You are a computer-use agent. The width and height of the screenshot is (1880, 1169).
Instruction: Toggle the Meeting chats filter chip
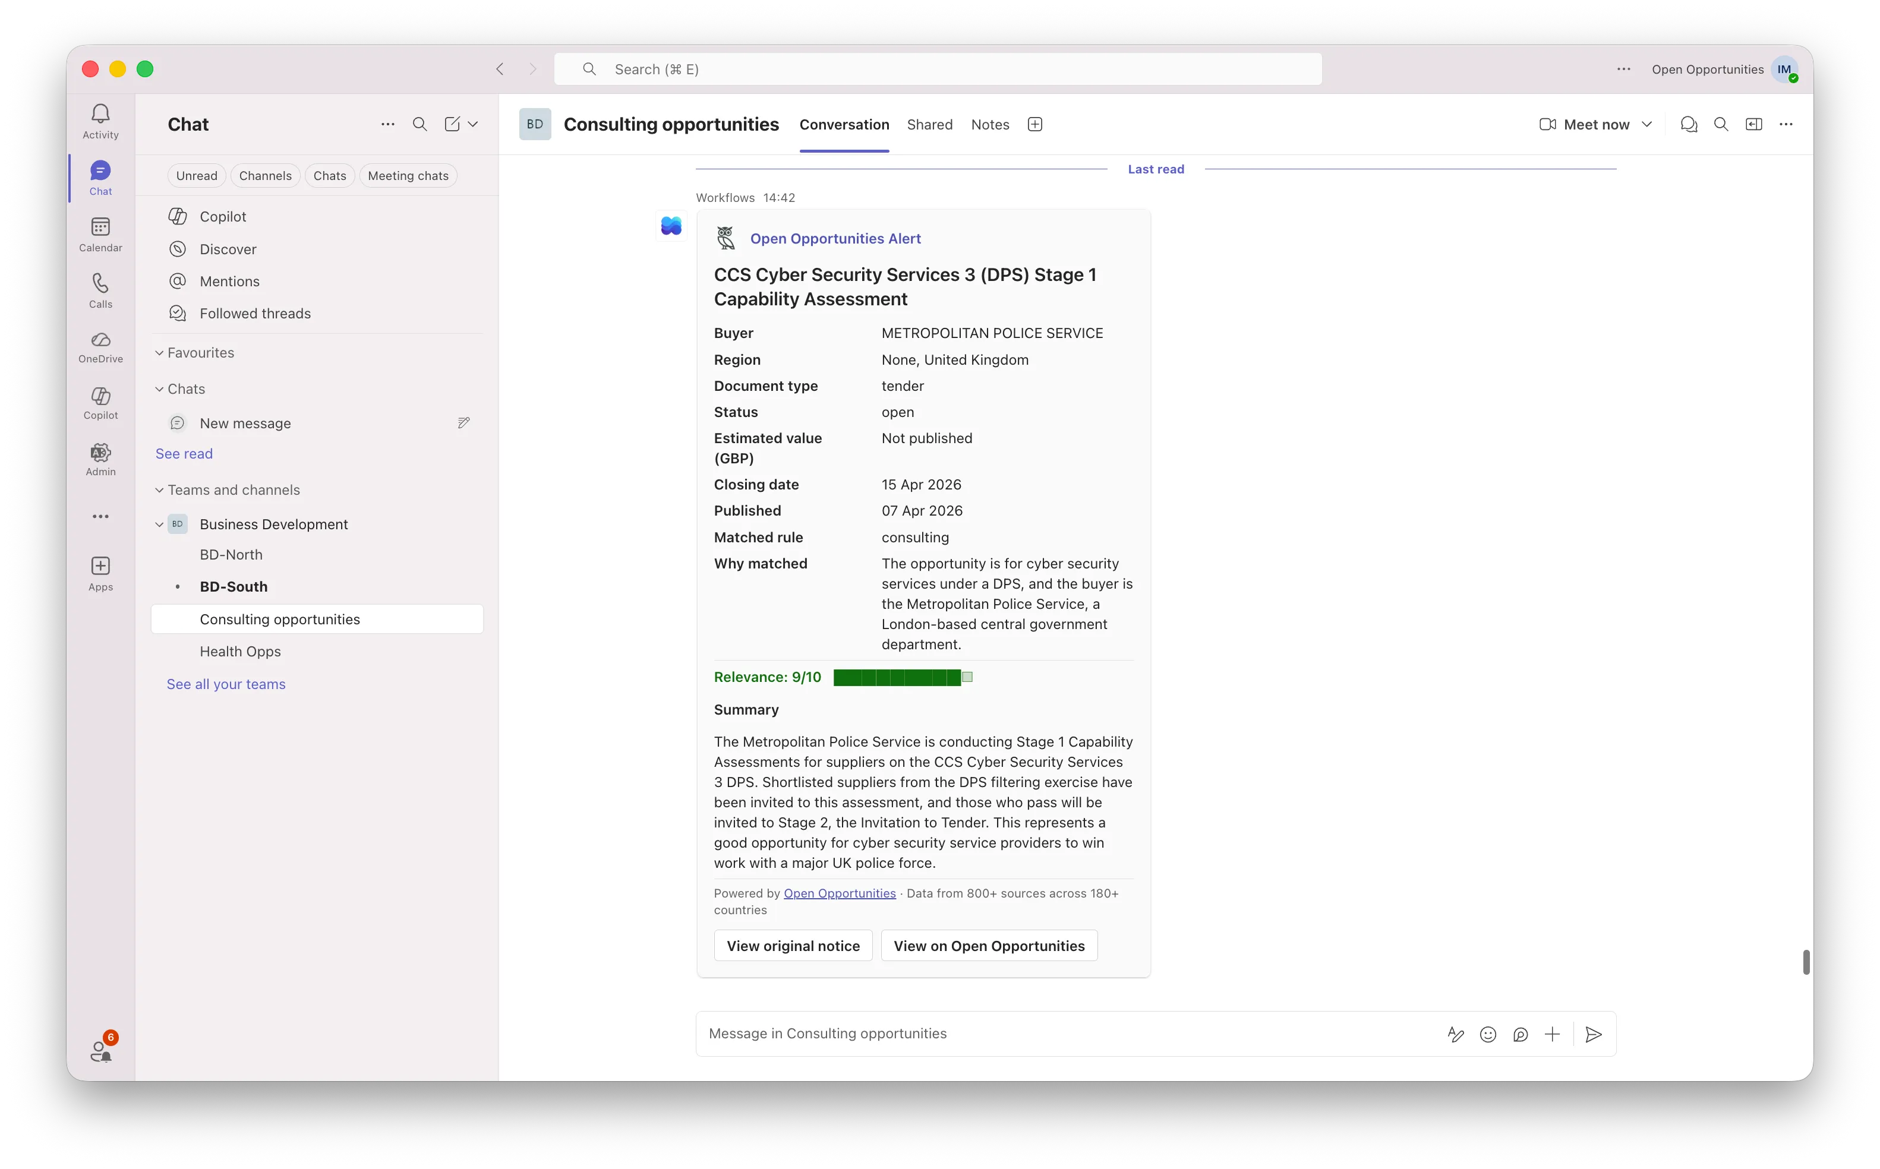(x=408, y=175)
